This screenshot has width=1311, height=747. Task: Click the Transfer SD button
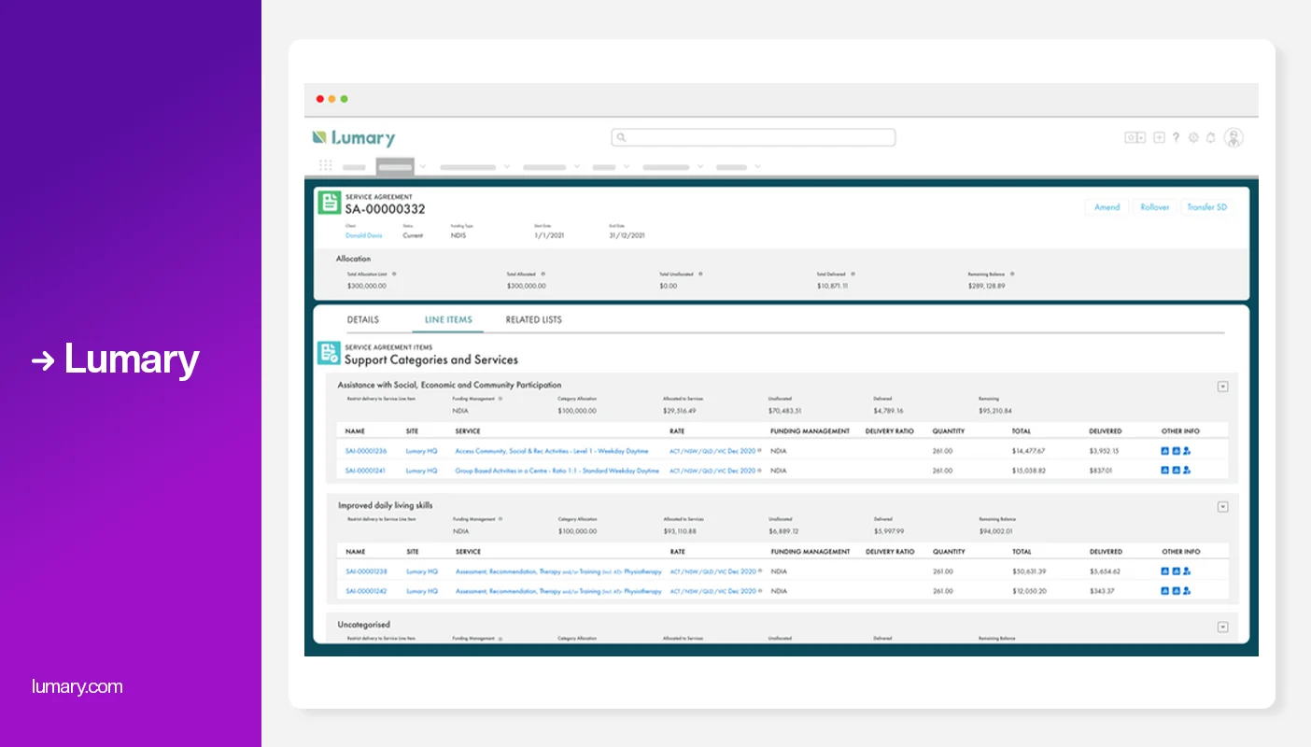pyautogui.click(x=1207, y=207)
